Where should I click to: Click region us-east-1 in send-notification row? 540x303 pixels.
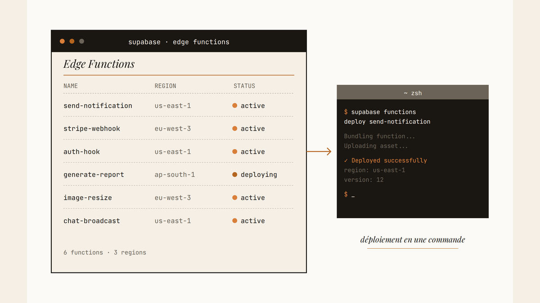coord(173,105)
